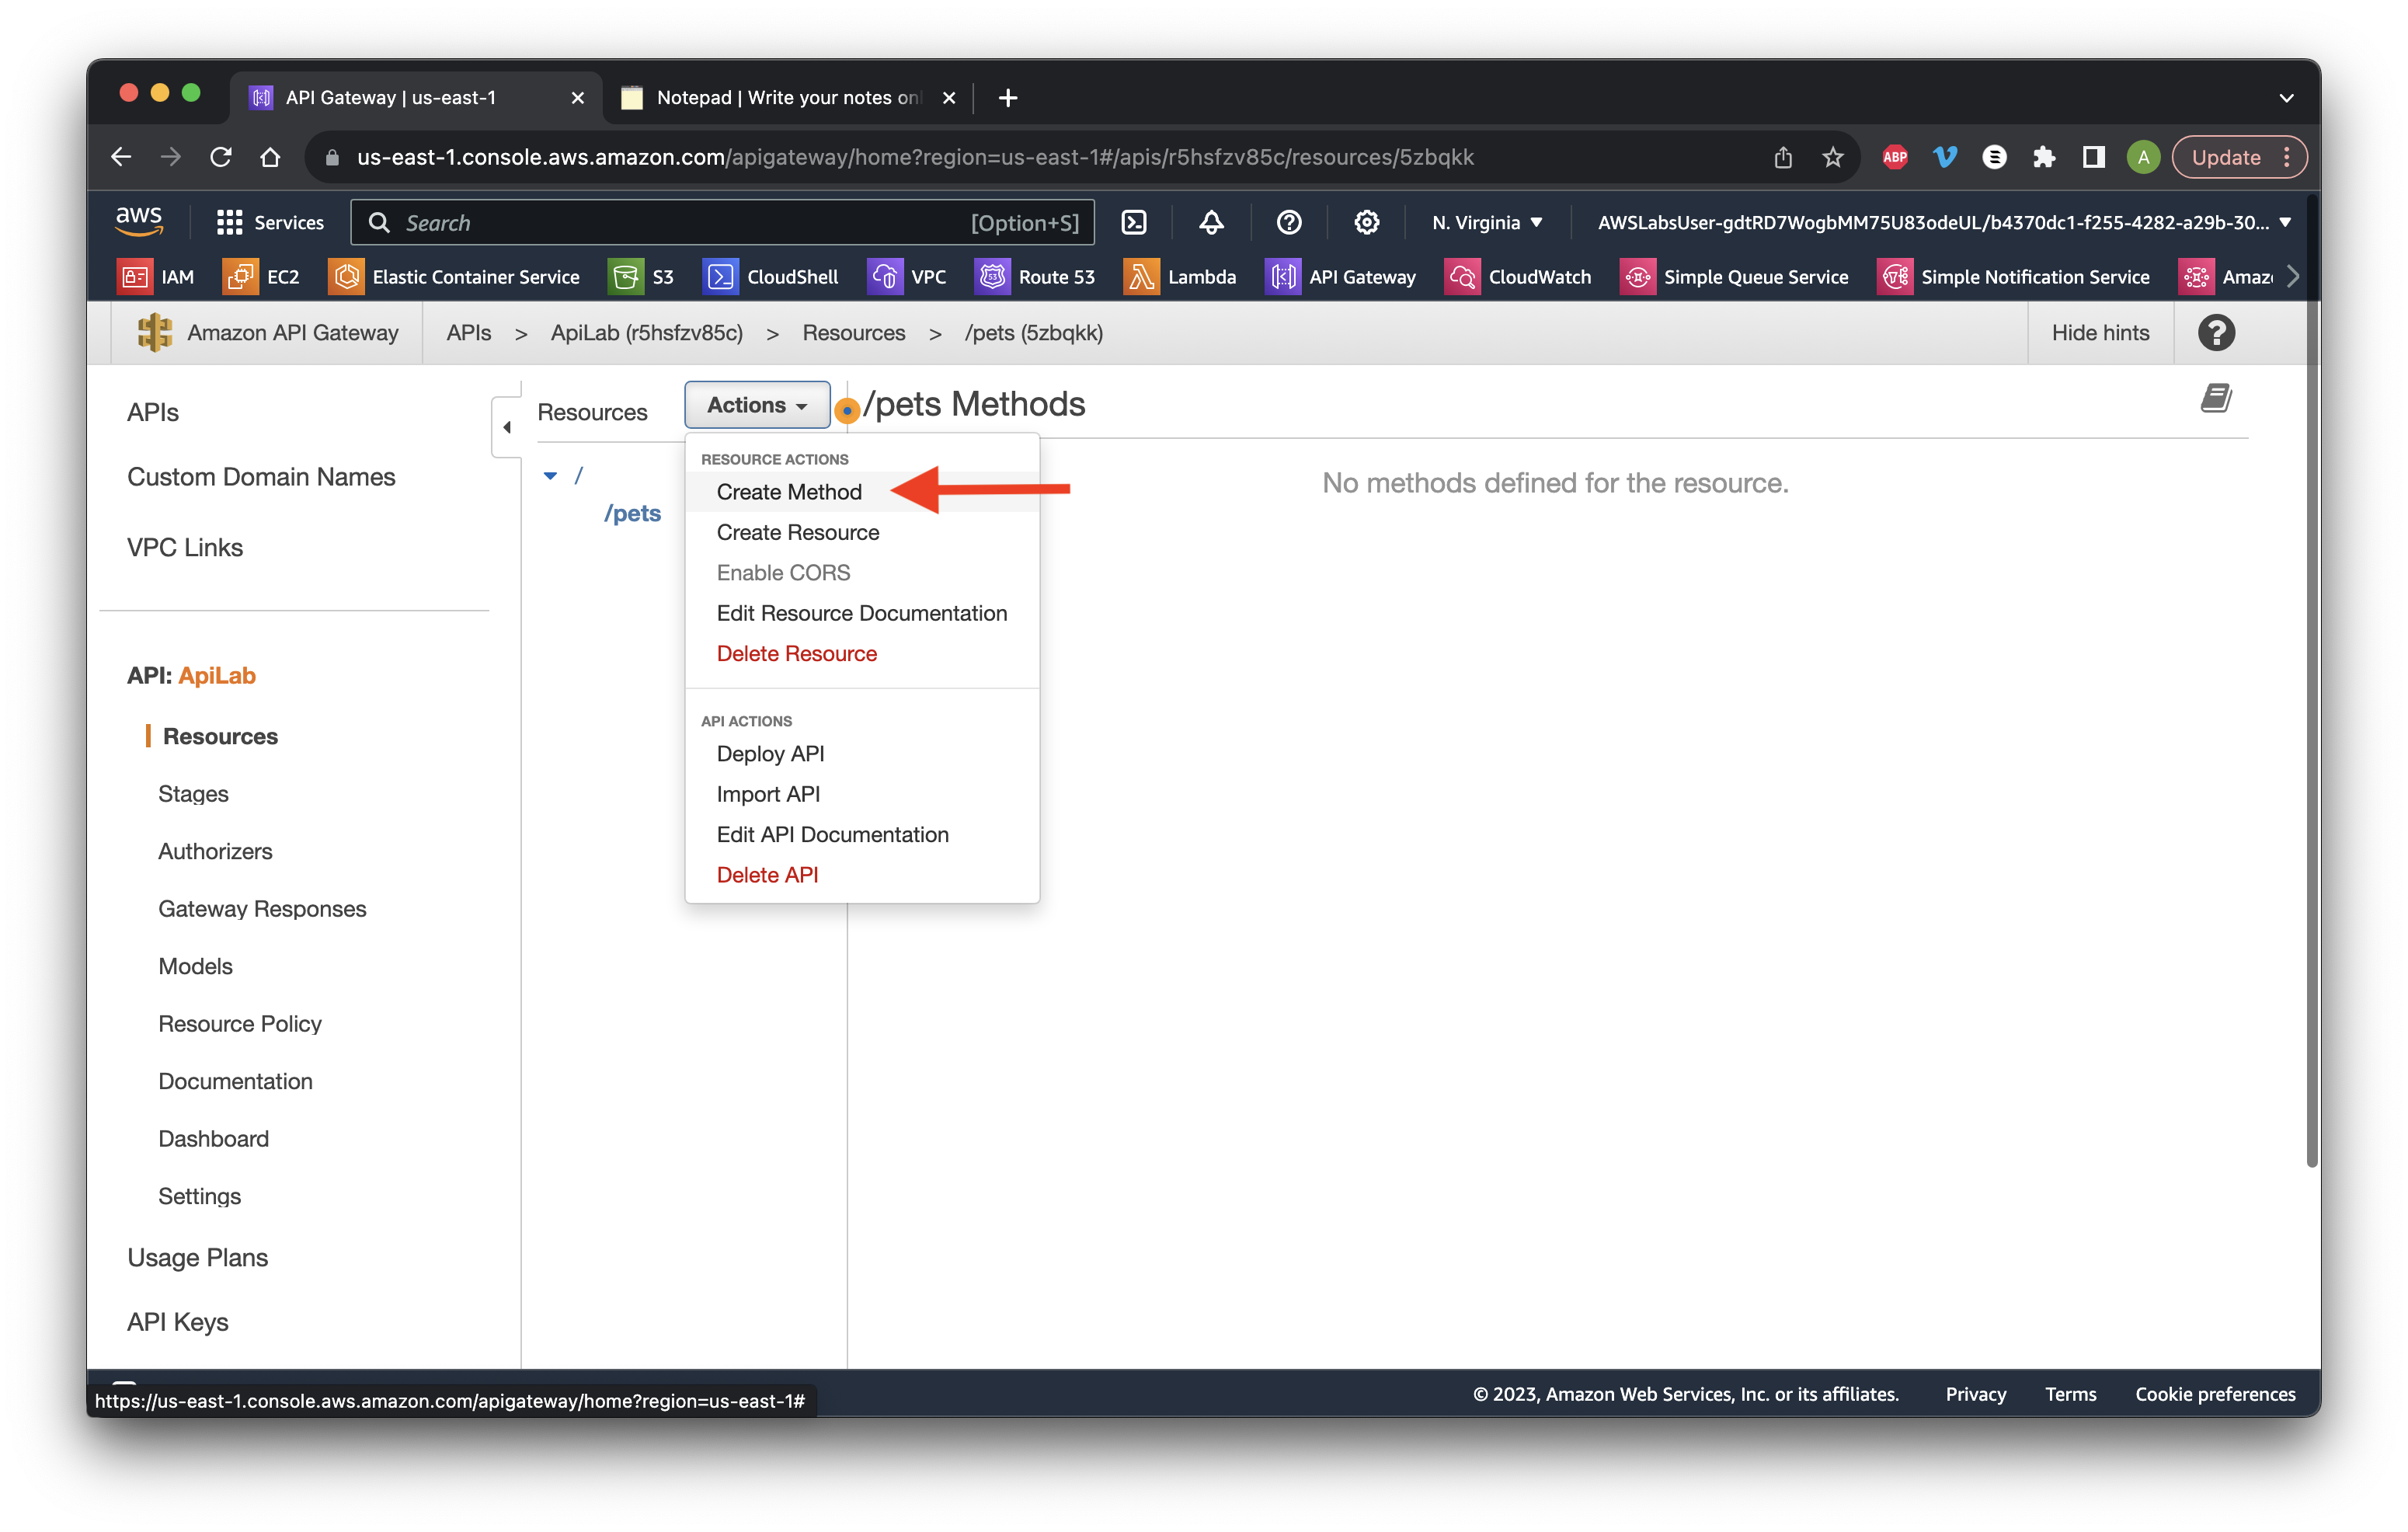Collapse the left navigation panel arrow

(x=507, y=427)
